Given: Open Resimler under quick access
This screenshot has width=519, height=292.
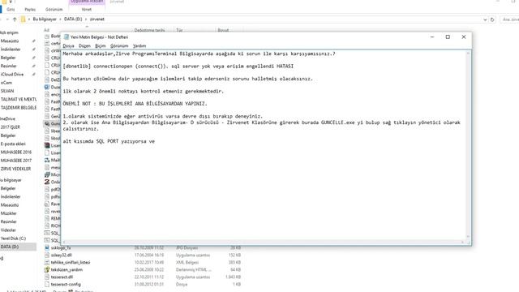Looking at the screenshot, I should pos(9,66).
